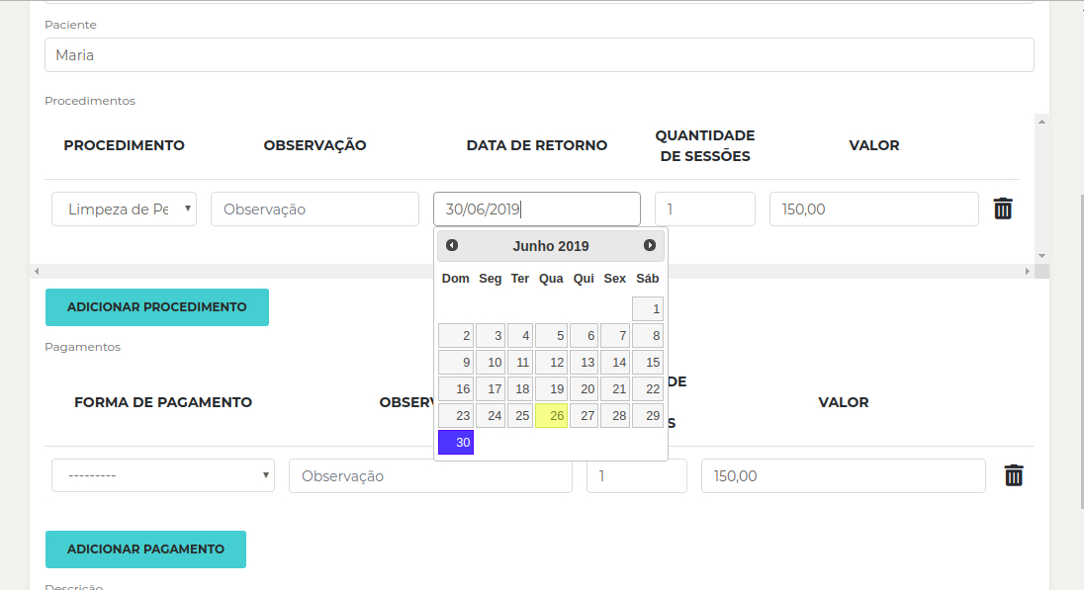Go to previous month in calendar

(x=452, y=245)
